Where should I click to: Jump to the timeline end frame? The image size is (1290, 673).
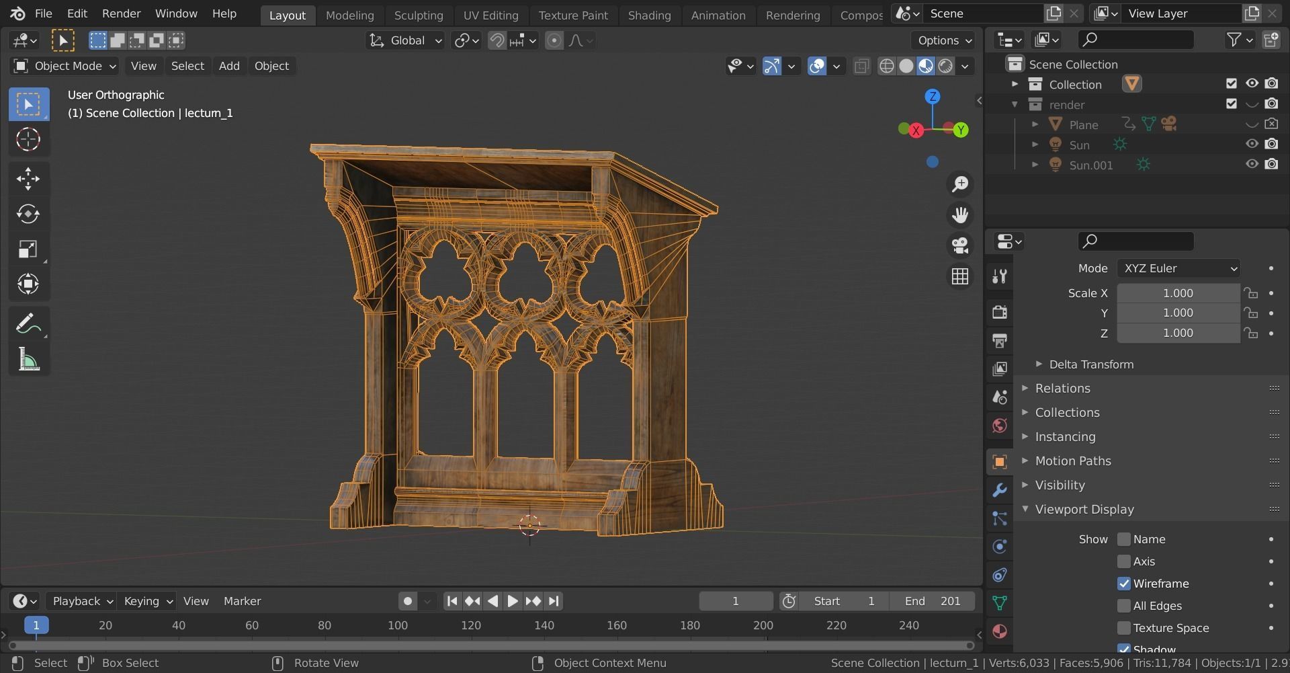(x=554, y=601)
